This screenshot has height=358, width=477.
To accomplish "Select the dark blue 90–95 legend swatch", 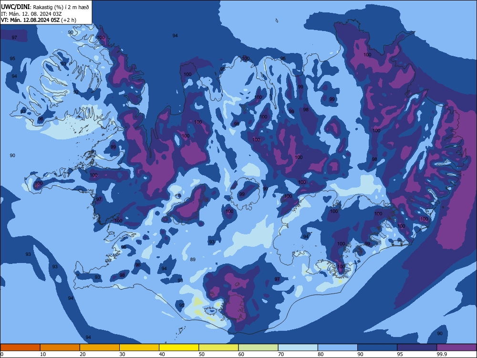I will coord(377,347).
